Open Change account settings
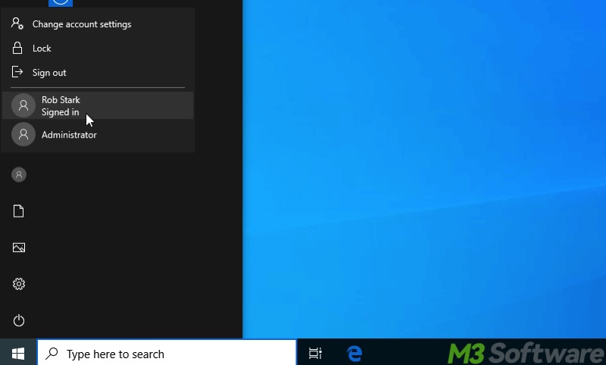606x365 pixels. tap(82, 24)
